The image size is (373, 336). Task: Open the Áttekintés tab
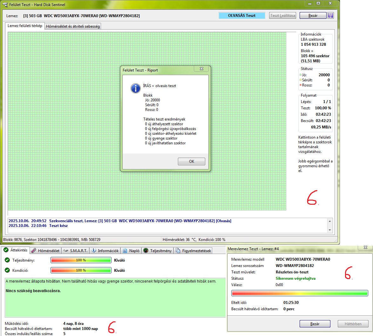(x=16, y=250)
